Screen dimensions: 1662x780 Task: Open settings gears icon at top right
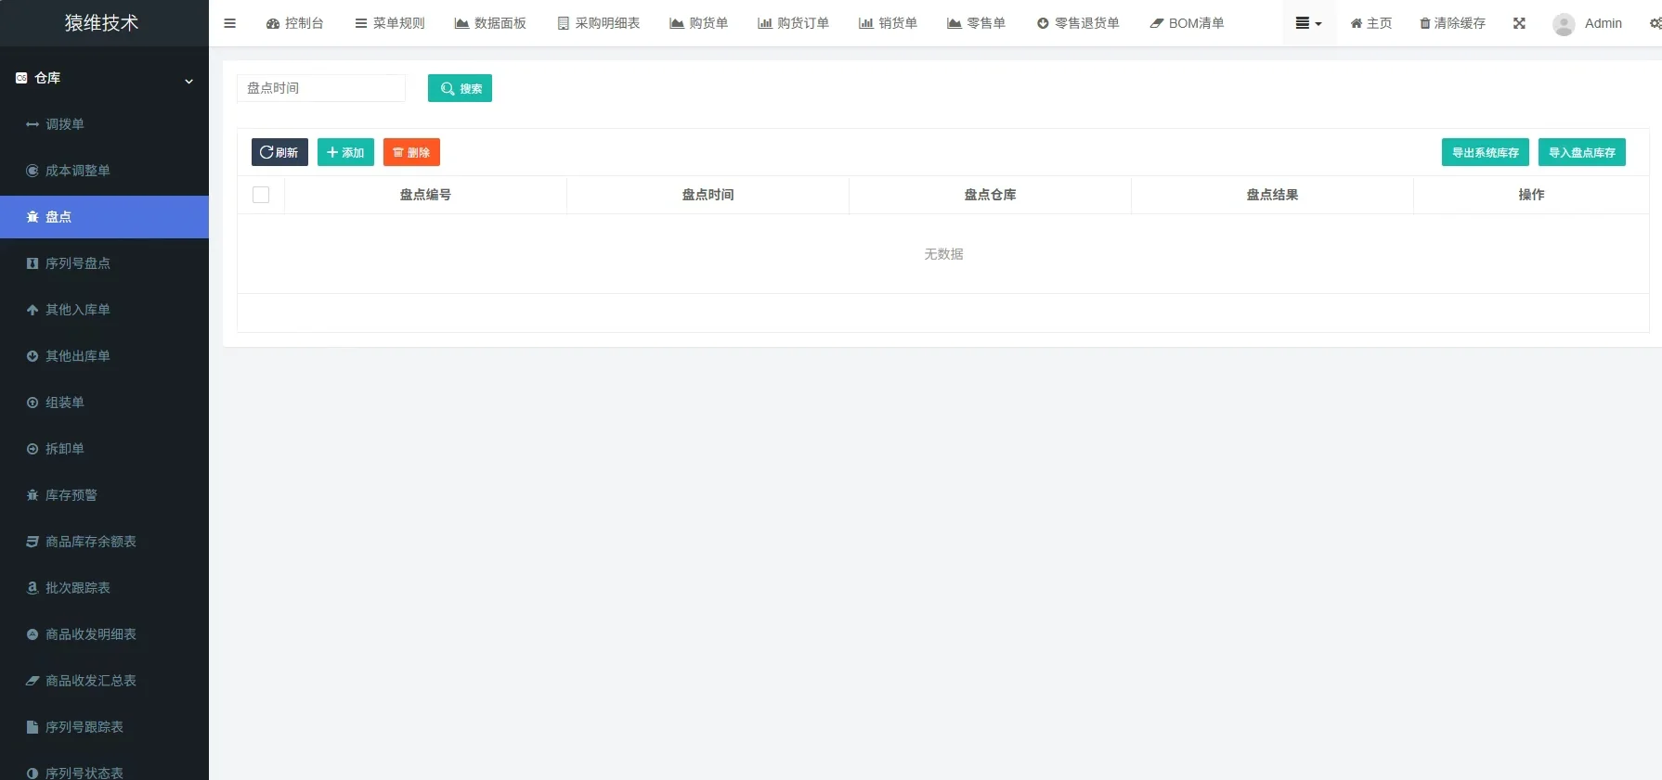click(1655, 23)
